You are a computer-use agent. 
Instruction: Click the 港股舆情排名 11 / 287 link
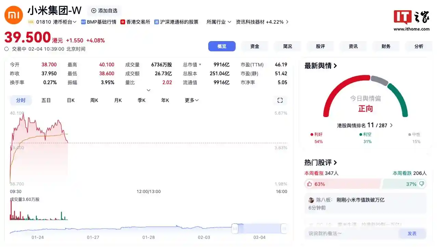(365, 126)
